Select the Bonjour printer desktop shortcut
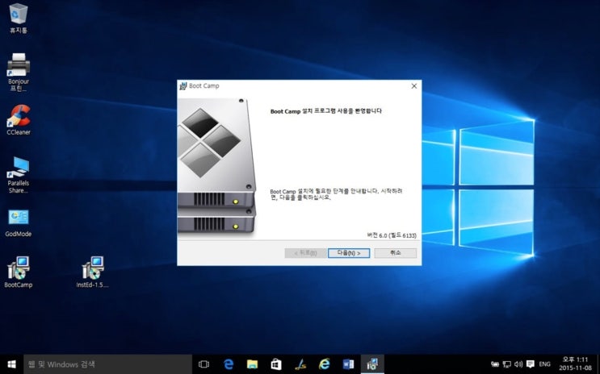Screen dimensions: 600x374 [18, 72]
